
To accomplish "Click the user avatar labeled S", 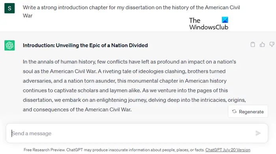I will pos(9,8).
